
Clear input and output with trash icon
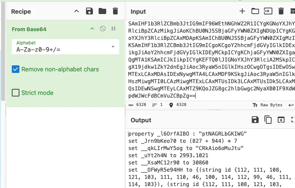(281, 11)
